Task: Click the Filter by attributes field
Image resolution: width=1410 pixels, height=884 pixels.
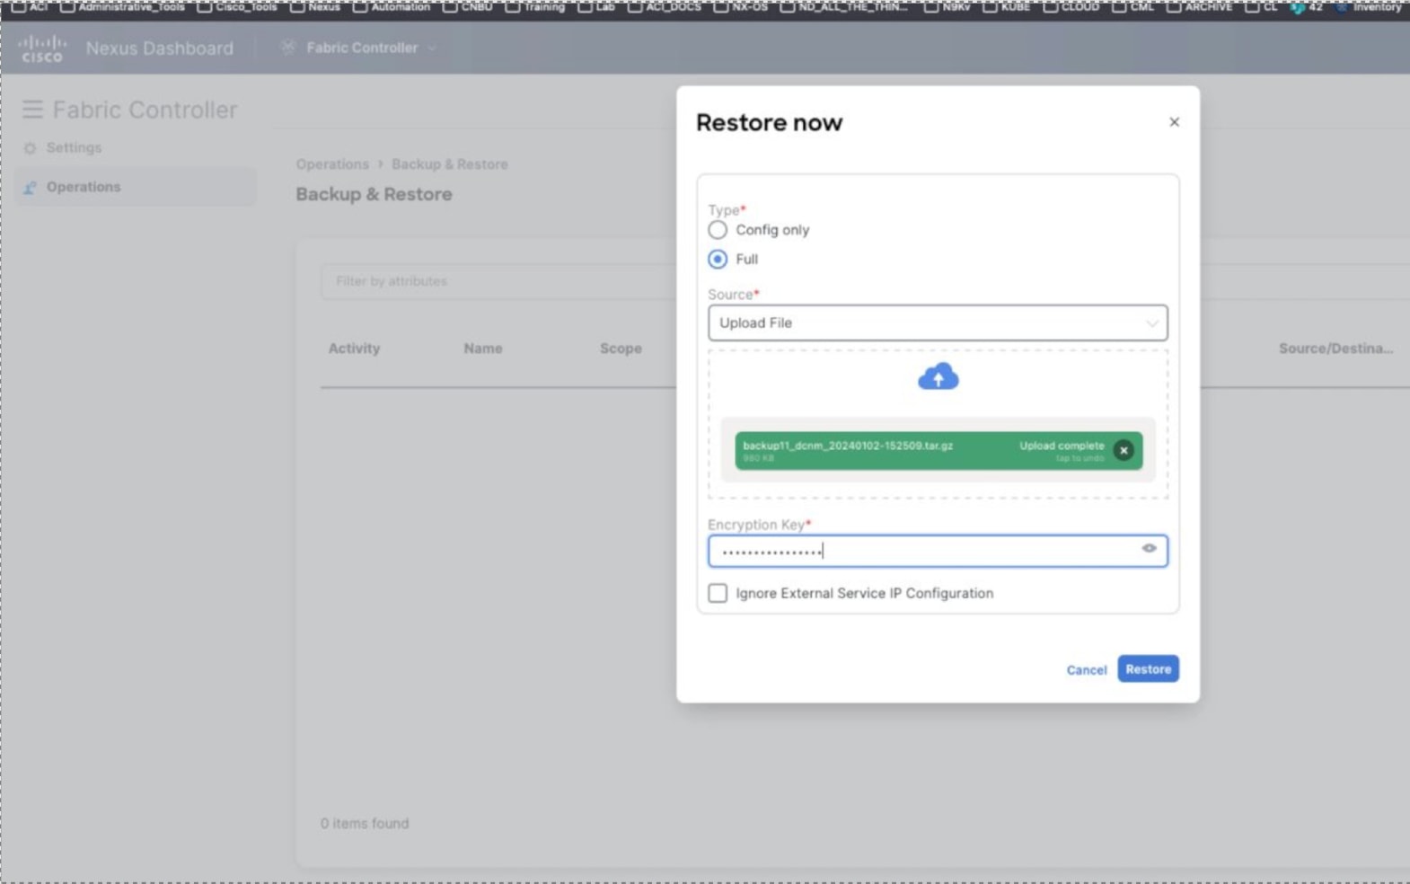Action: (x=498, y=281)
